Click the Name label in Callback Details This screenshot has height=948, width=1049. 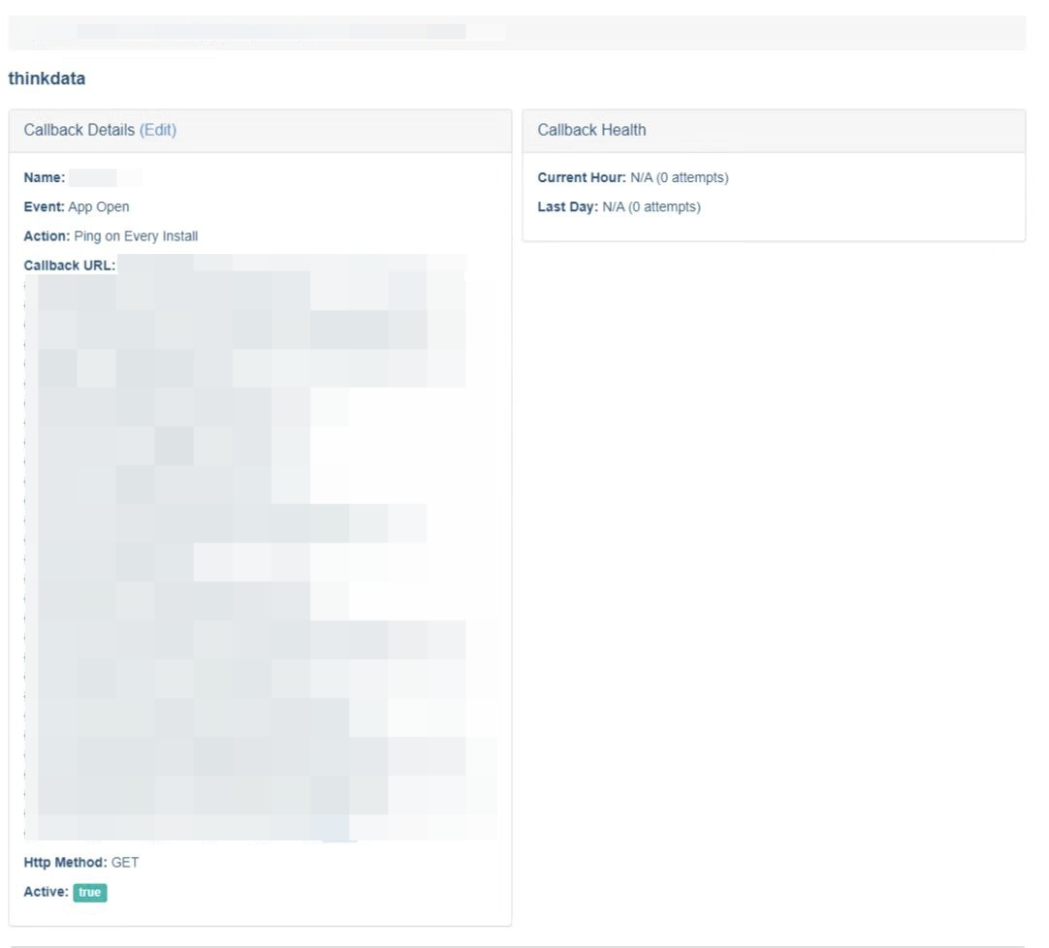click(x=44, y=177)
